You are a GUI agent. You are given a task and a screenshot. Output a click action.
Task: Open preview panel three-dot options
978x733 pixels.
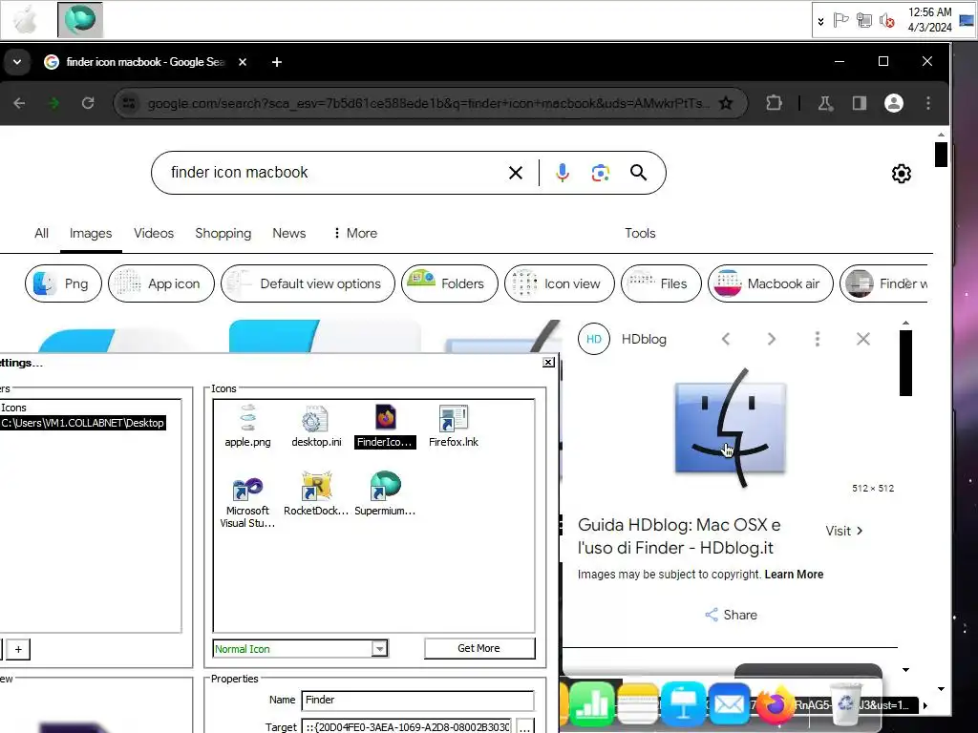point(818,339)
